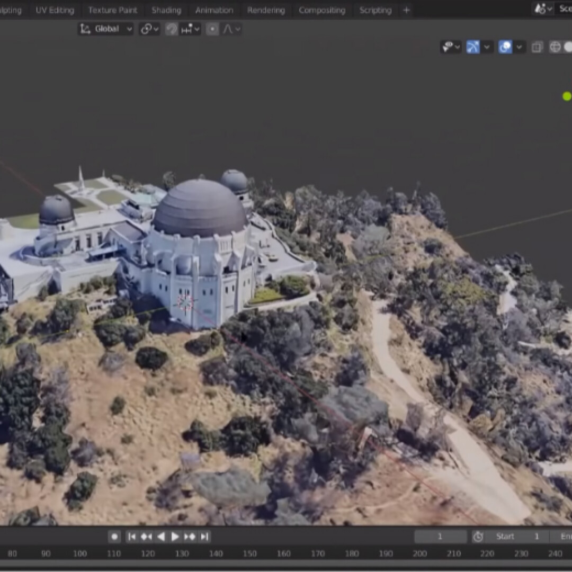Viewport: 572px width, 572px height.
Task: Switch to the Shading workspace tab
Action: (x=166, y=10)
